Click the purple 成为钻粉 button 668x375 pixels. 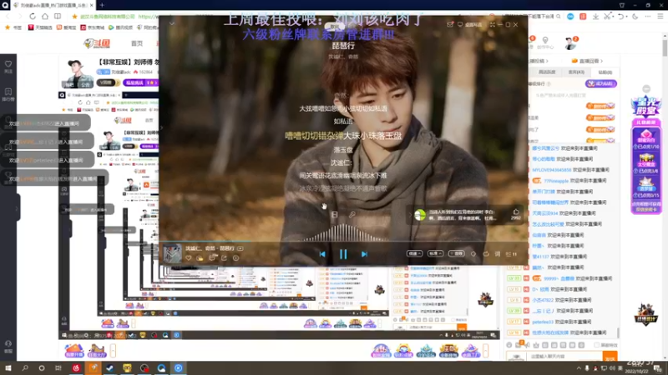point(600,84)
